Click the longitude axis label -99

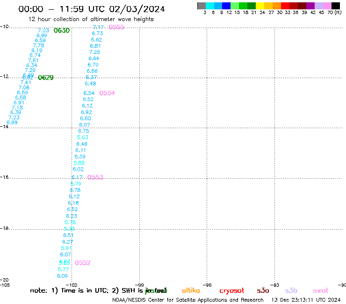coord(139,285)
